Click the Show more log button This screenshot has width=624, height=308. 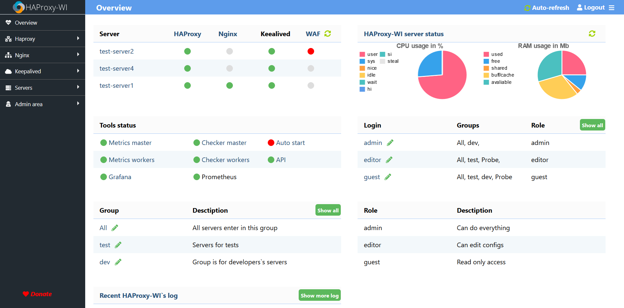319,295
